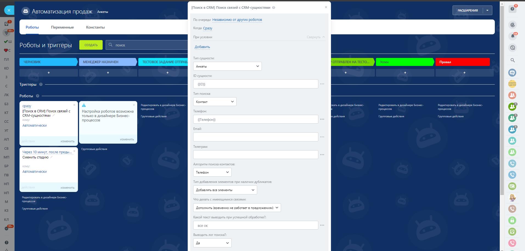Open the salmon-red group chat avatar

point(512,95)
